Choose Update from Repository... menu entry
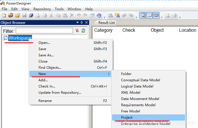The image size is (198, 128). point(70,92)
